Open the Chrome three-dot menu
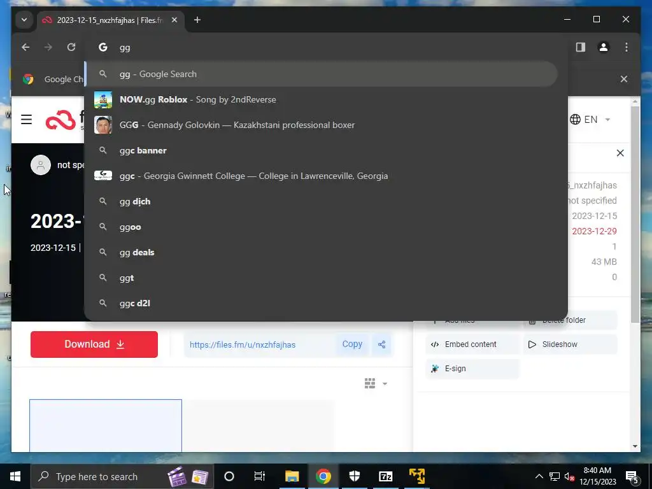 (627, 47)
